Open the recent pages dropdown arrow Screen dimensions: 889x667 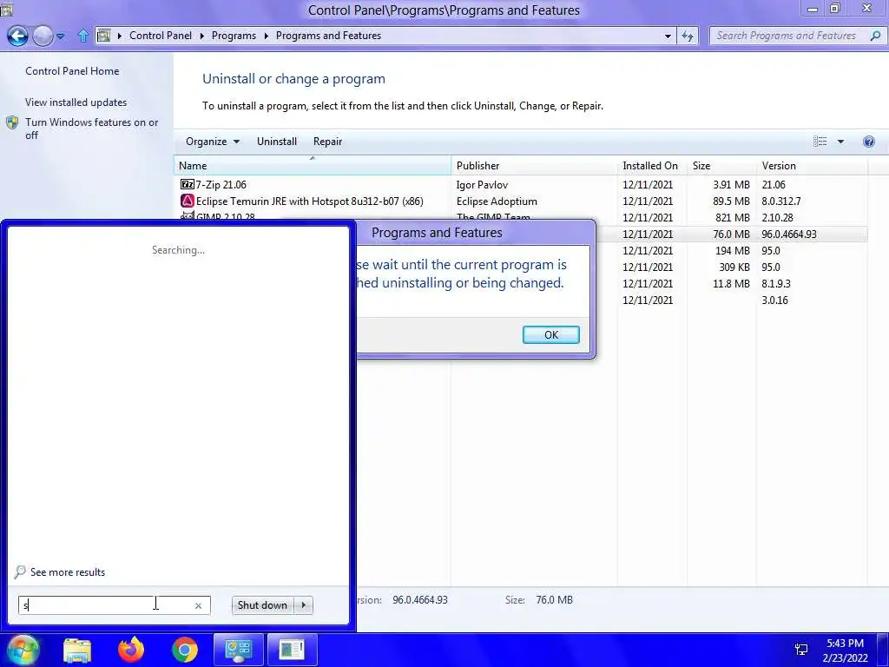coord(60,36)
